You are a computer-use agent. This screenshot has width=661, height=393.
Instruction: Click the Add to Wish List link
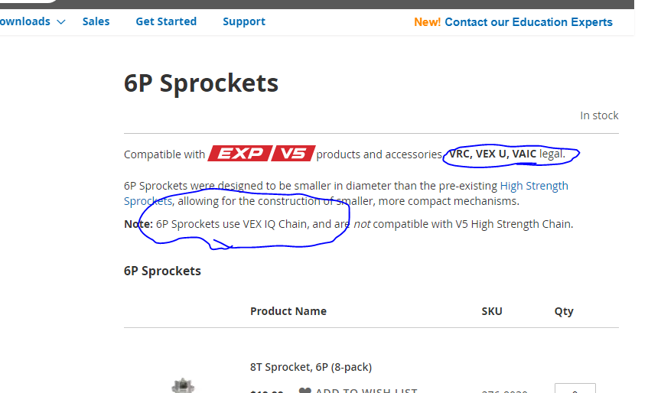tap(366, 391)
